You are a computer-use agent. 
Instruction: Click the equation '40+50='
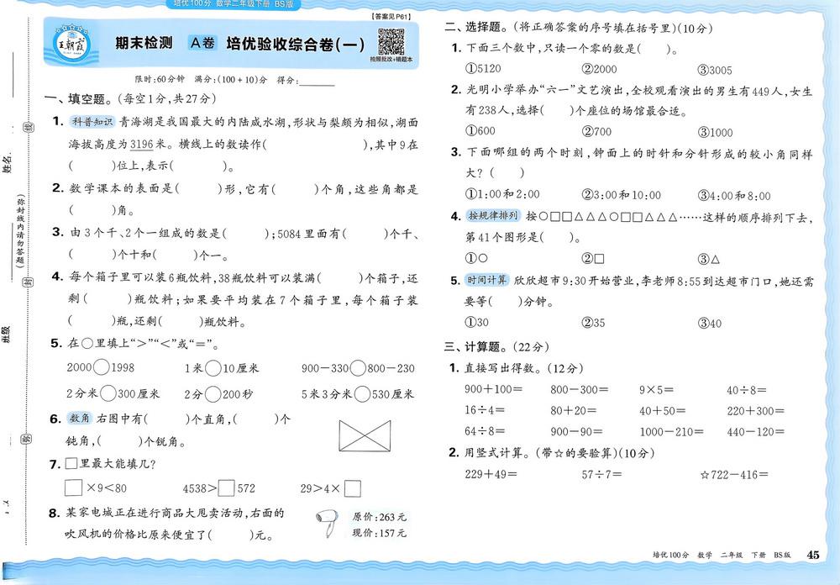(x=662, y=411)
